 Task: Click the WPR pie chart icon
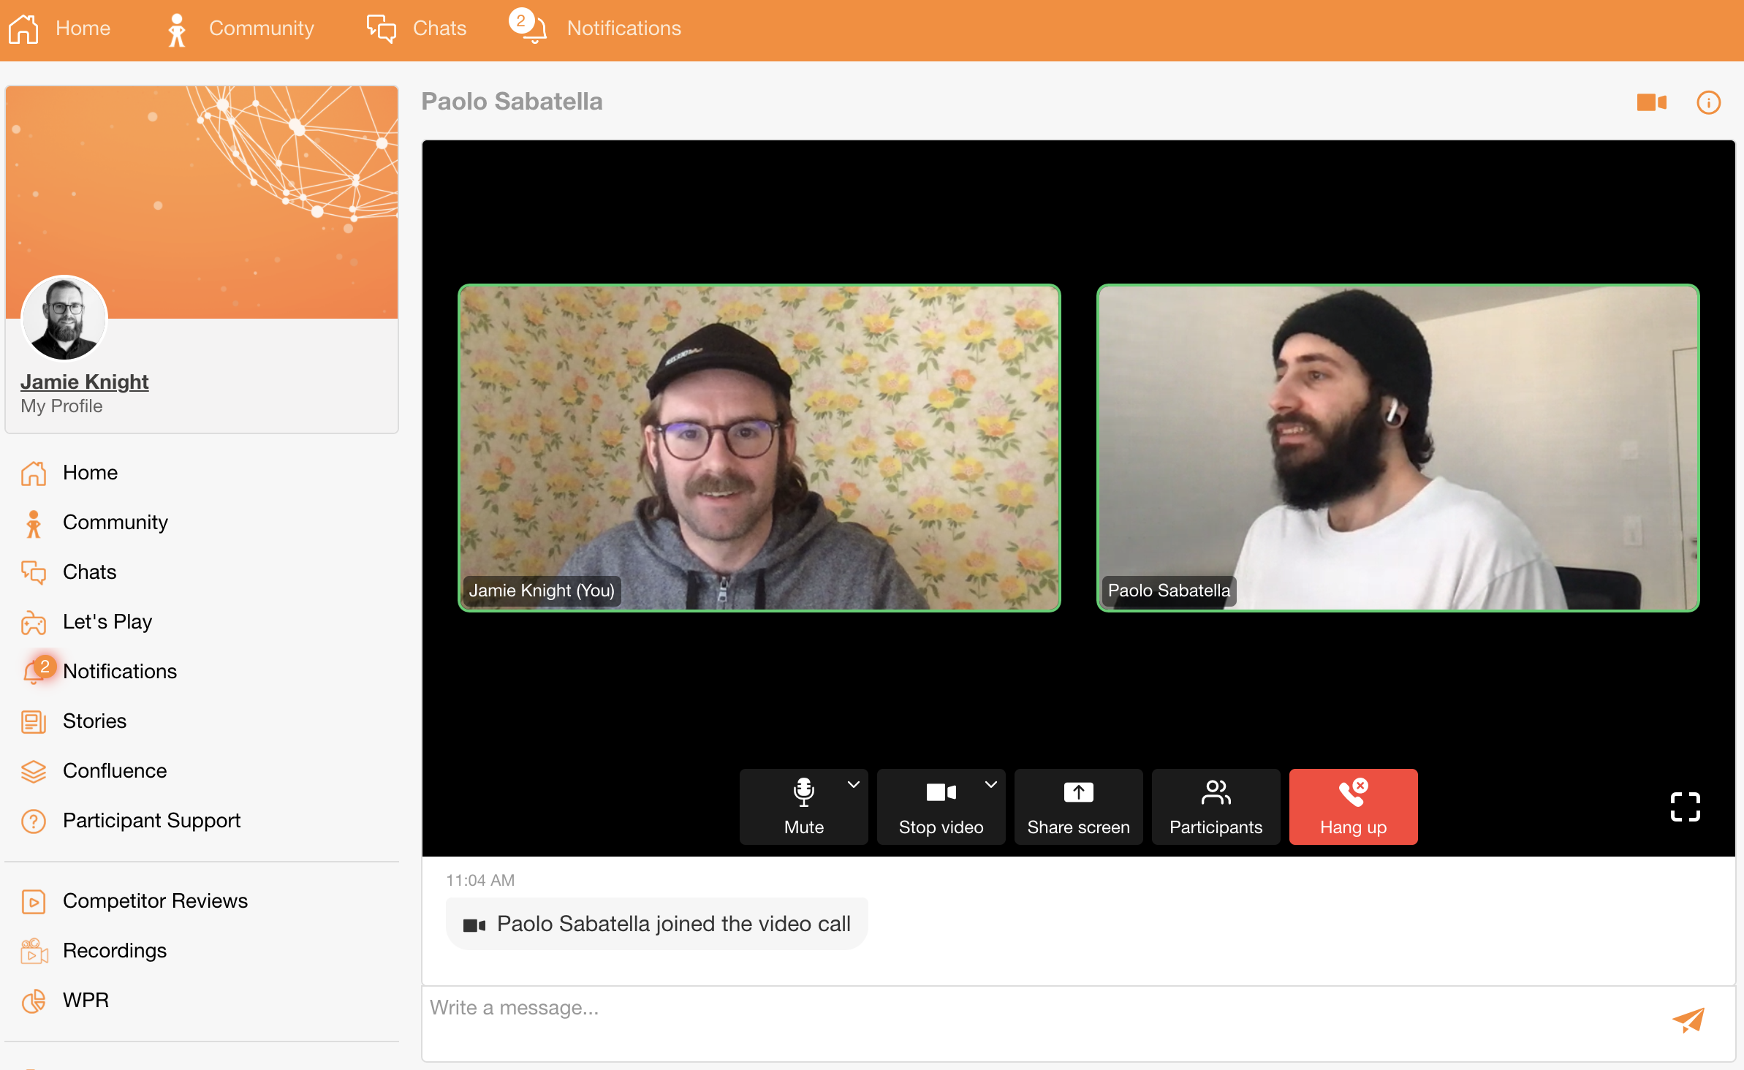[34, 1001]
